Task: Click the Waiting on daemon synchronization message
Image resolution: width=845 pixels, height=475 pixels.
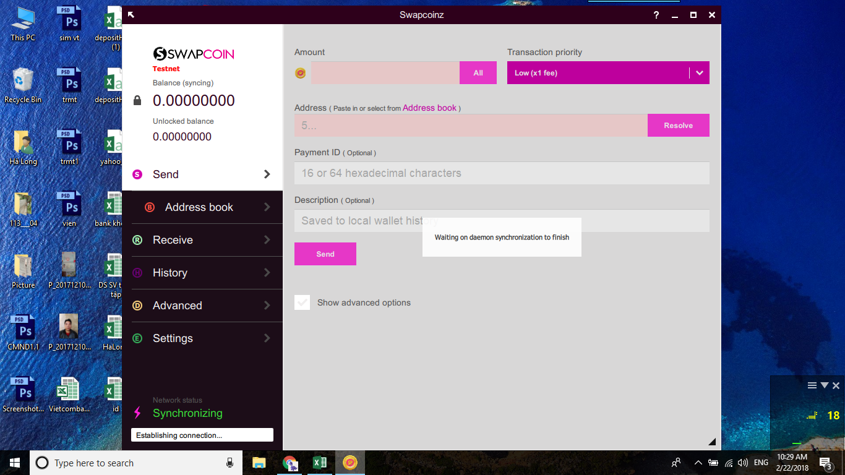Action: (502, 237)
